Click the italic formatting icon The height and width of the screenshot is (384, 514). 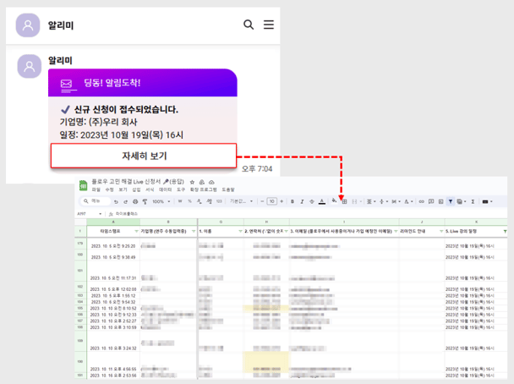point(302,201)
